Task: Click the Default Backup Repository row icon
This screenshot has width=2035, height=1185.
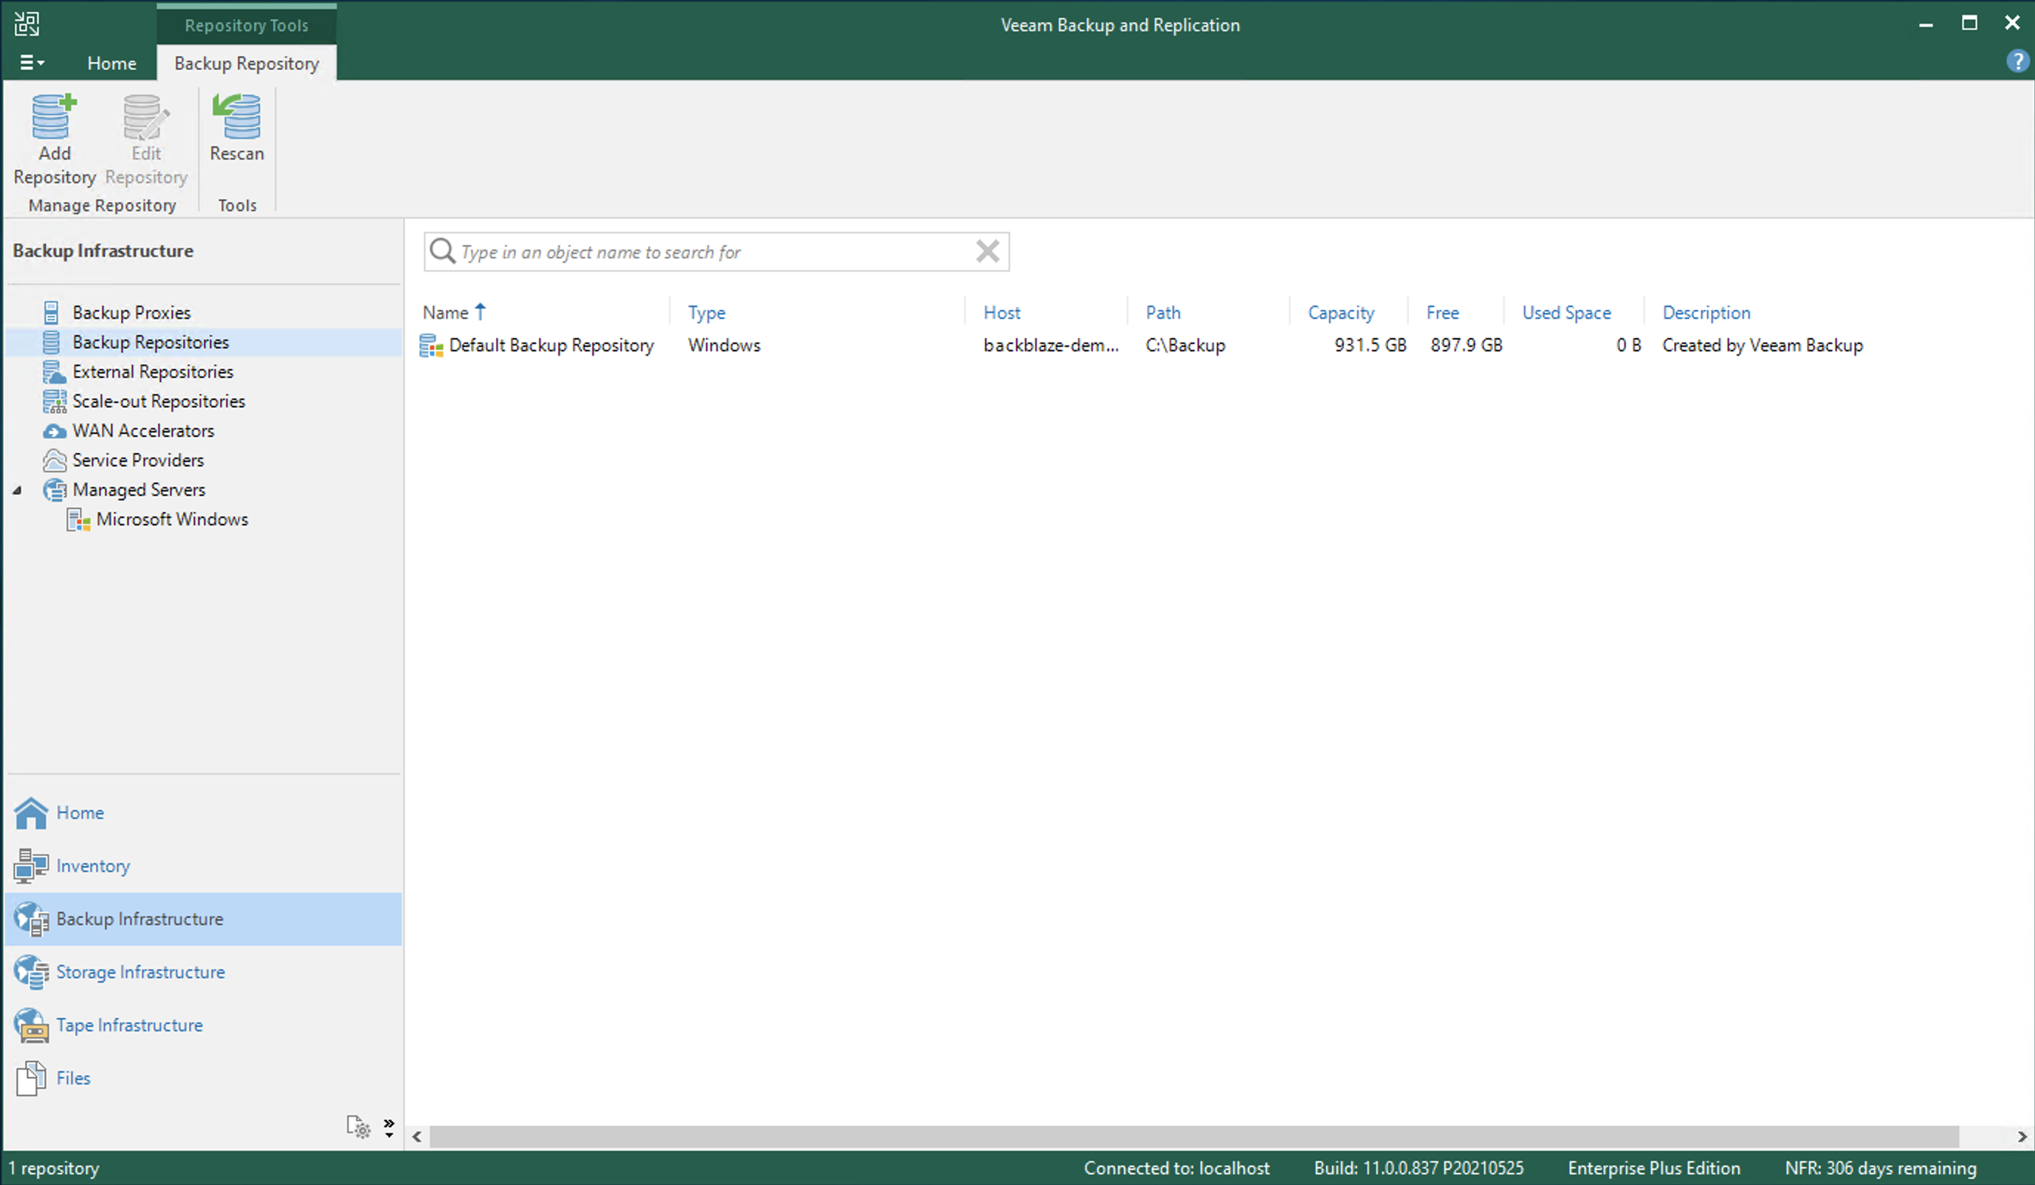Action: 431,345
